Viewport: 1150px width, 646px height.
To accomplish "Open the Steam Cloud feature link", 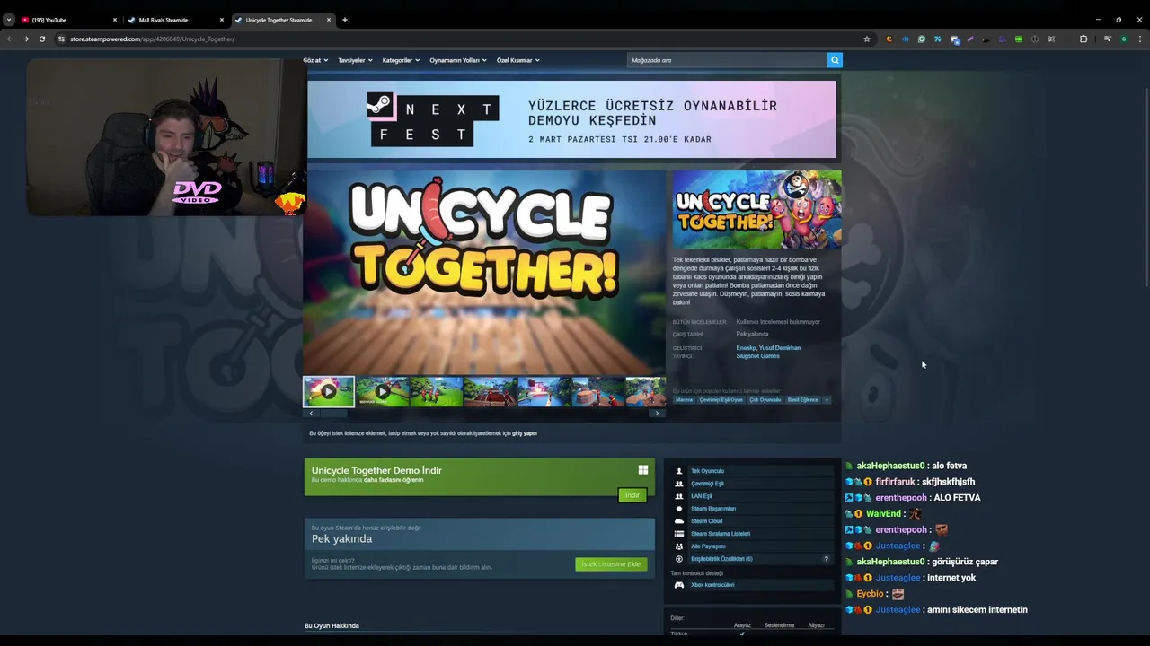I will point(706,521).
